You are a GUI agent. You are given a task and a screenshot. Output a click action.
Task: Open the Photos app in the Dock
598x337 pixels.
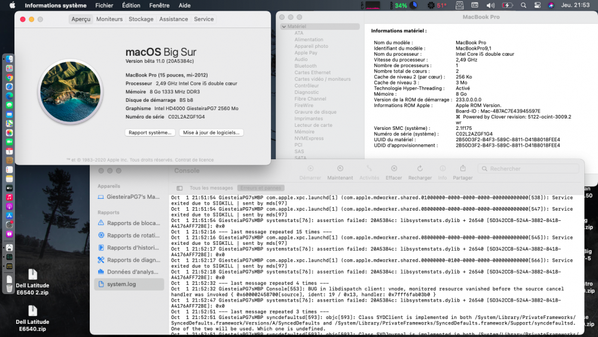(x=10, y=133)
